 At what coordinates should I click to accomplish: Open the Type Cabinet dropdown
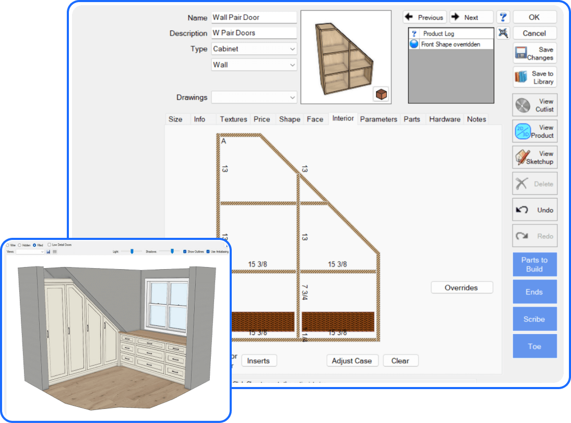[254, 49]
